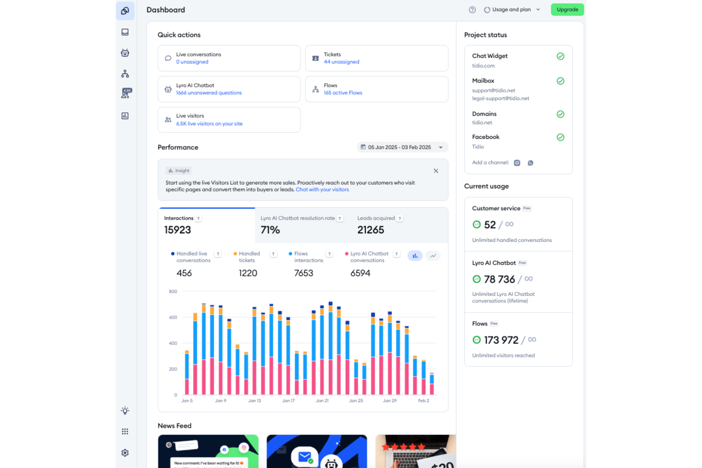Open the lightbulb suggestions icon at bottom left

[x=125, y=410]
